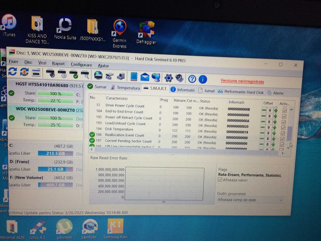321x241 pixels.
Task: Open the Configurare menu
Action: [81, 65]
